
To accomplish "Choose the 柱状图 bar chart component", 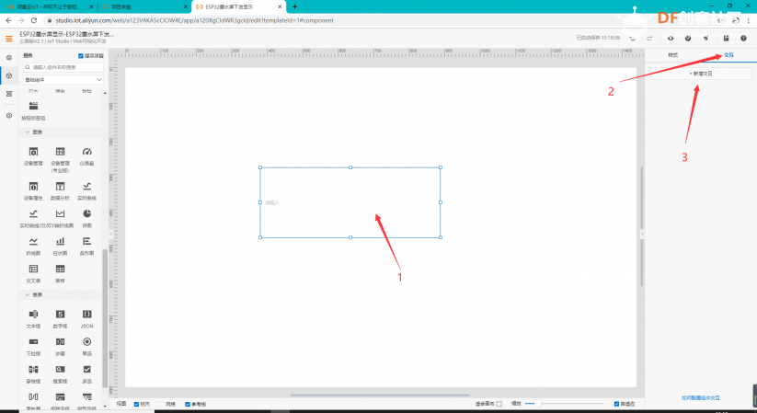I will click(x=60, y=241).
